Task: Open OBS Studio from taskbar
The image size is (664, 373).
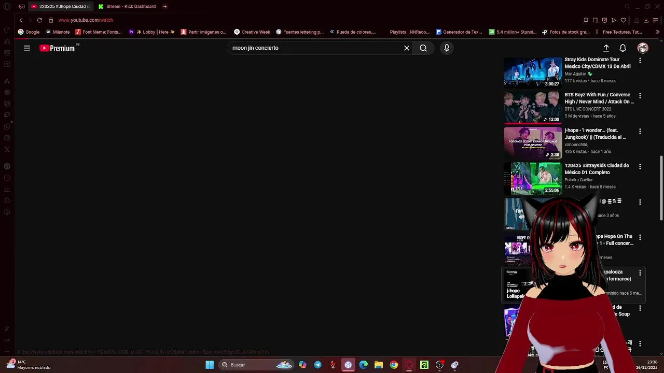Action: pos(439,365)
